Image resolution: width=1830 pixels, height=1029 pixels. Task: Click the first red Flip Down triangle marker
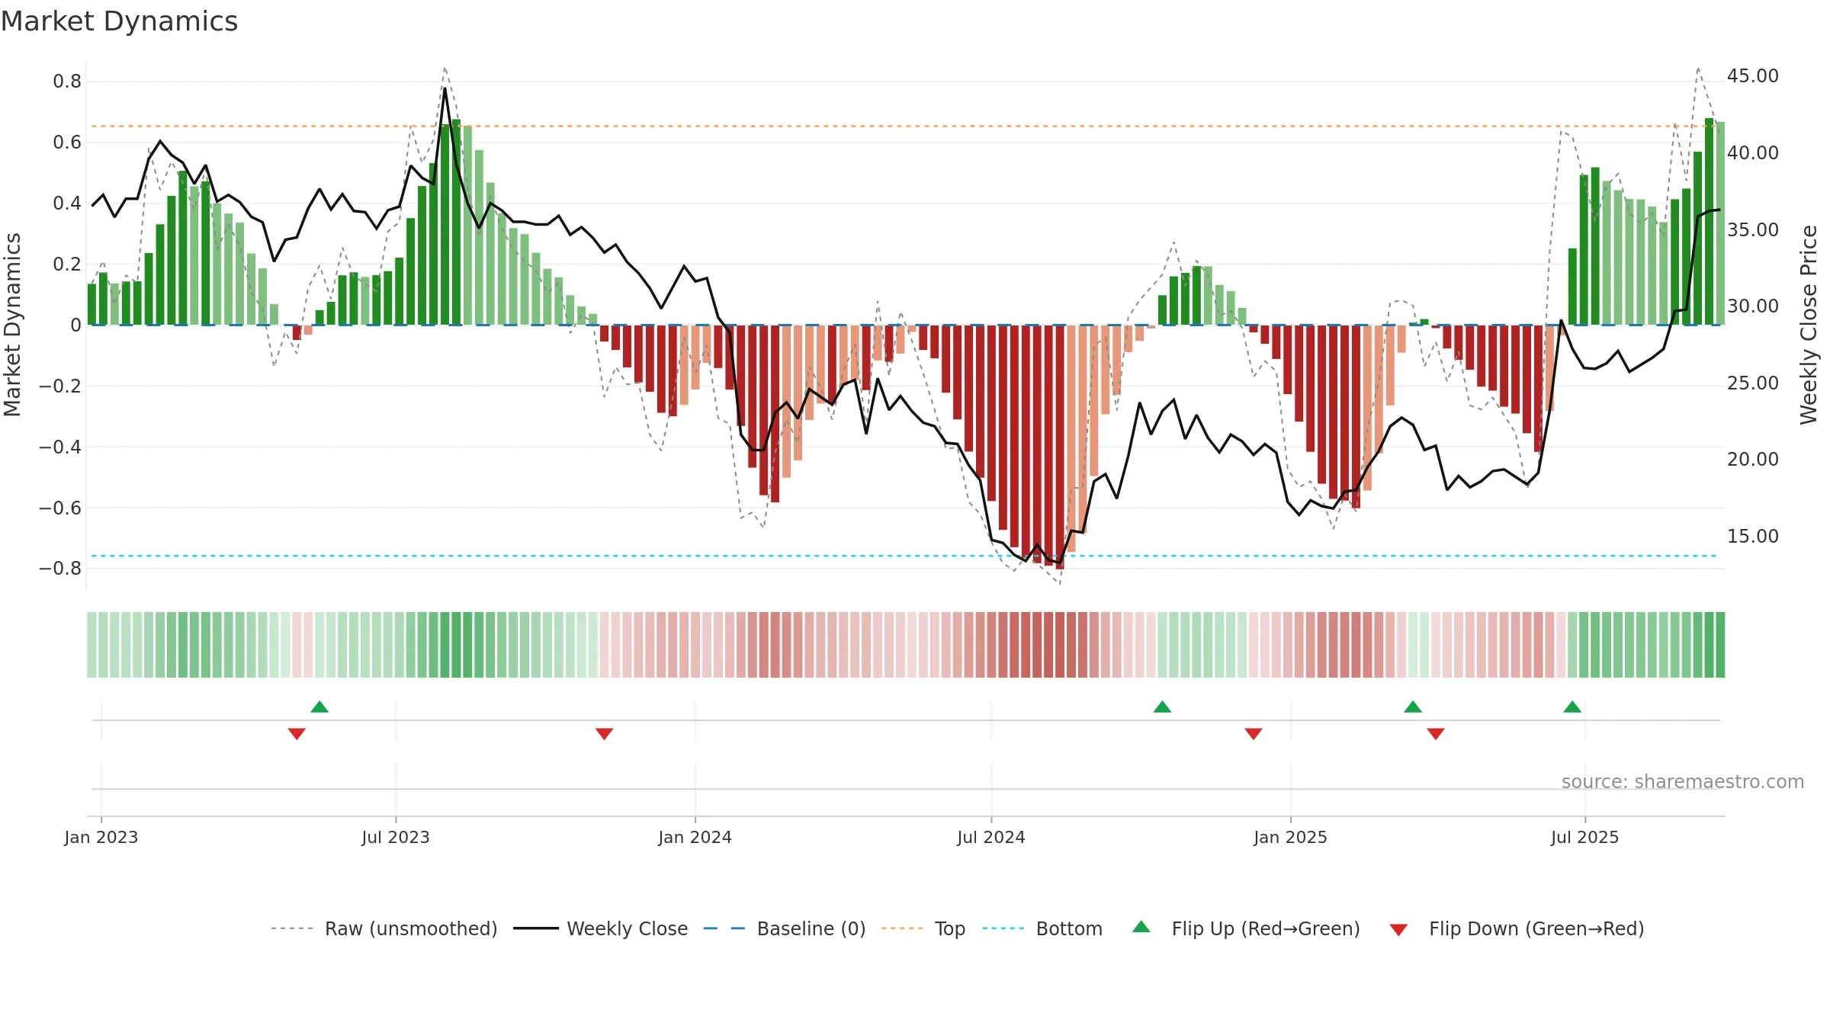[297, 733]
